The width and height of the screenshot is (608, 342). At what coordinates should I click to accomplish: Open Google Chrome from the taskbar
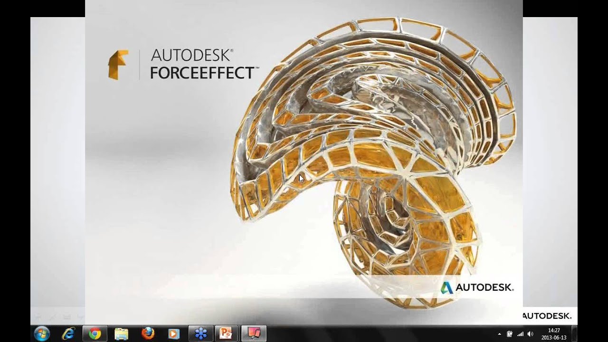pyautogui.click(x=95, y=333)
